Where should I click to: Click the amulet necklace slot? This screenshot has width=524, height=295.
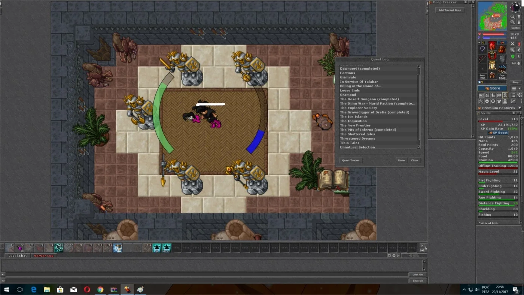click(482, 49)
